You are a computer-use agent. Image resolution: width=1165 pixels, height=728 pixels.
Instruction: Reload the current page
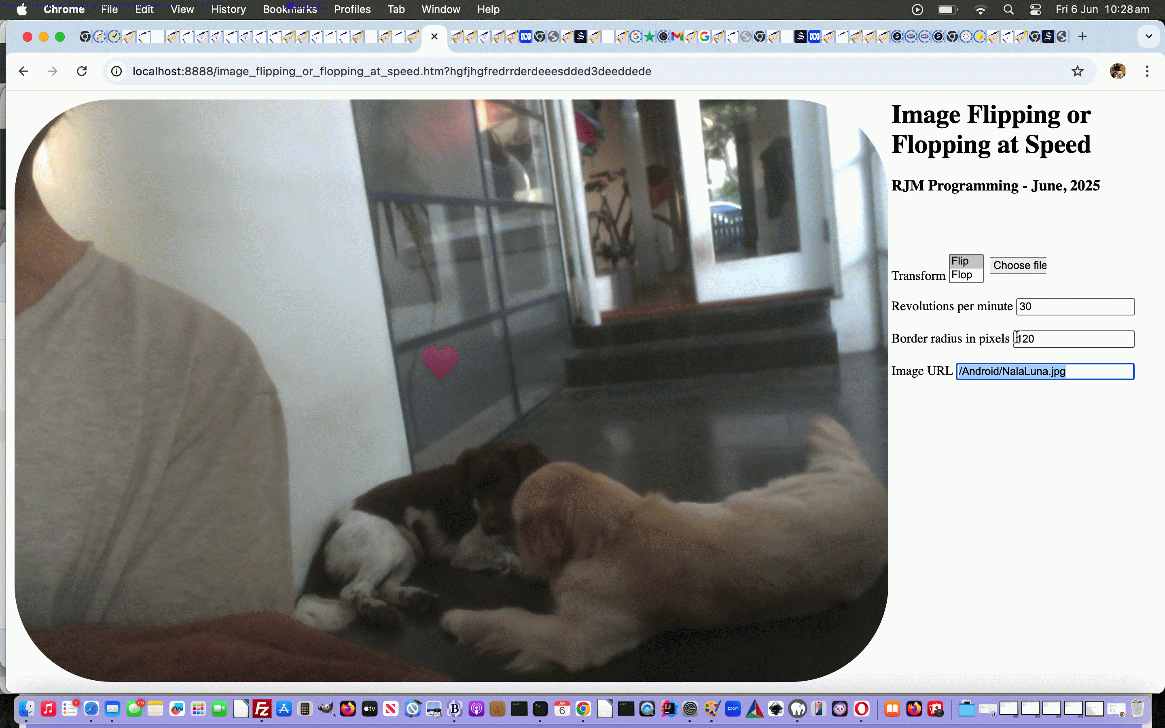82,71
